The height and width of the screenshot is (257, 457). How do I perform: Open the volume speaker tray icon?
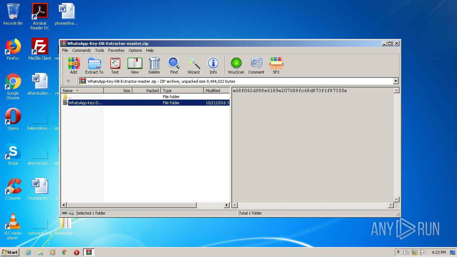tap(406, 252)
